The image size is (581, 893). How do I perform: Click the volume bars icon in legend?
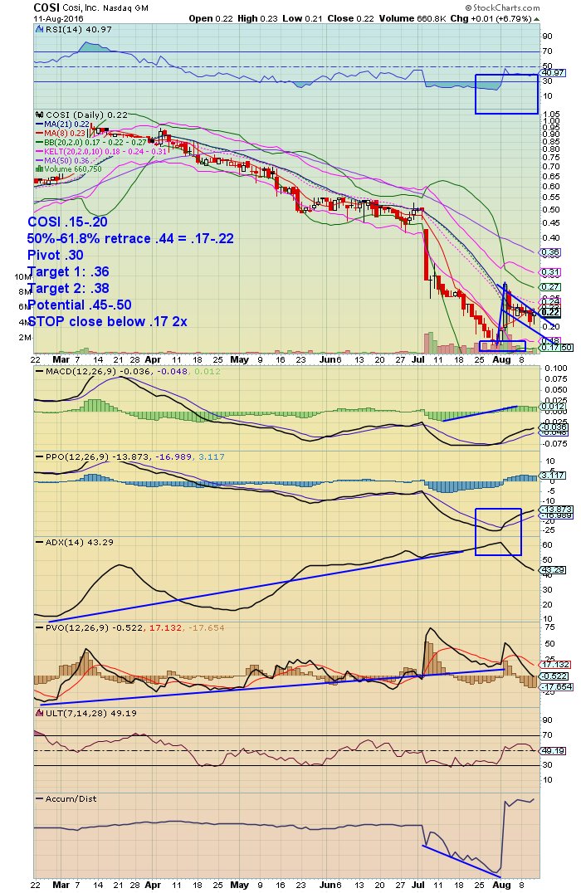[39, 169]
